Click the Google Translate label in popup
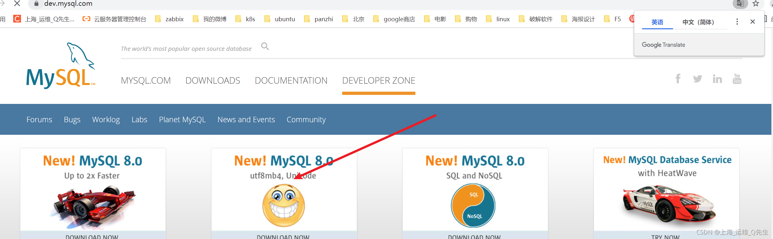 663,45
